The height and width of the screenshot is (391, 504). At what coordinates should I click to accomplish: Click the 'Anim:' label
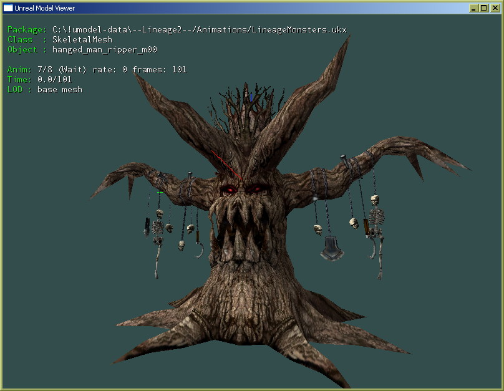[x=19, y=70]
